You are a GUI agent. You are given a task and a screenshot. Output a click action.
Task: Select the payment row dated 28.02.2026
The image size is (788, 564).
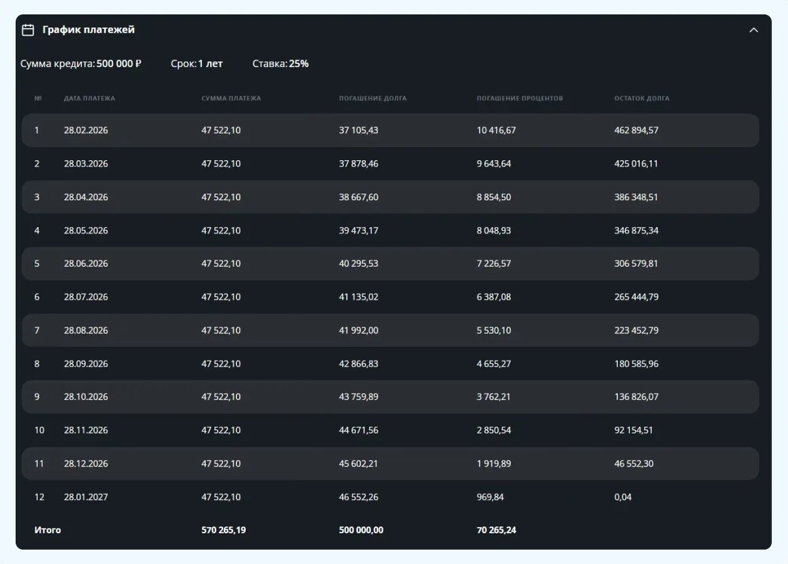point(390,130)
